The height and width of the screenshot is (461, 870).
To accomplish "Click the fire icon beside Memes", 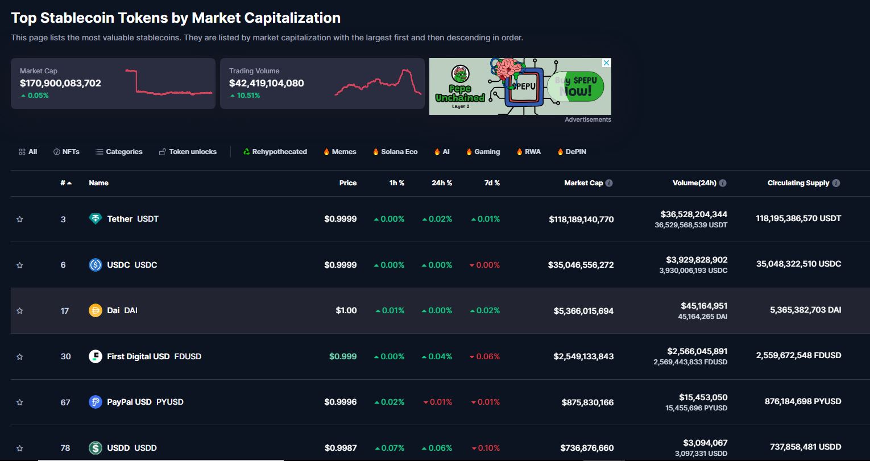I will click(x=326, y=152).
